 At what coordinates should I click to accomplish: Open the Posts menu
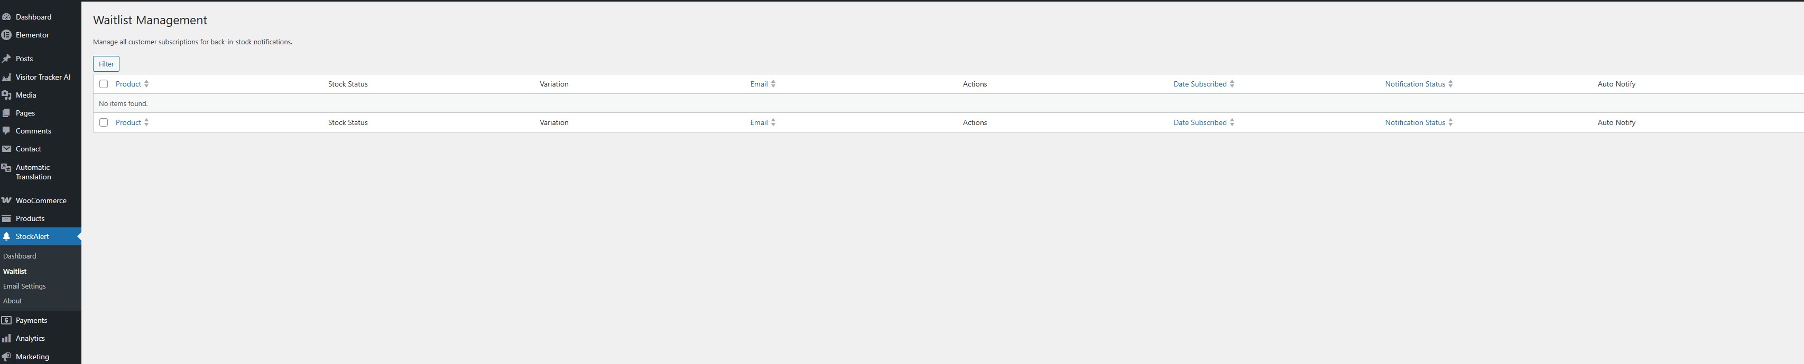click(41, 59)
